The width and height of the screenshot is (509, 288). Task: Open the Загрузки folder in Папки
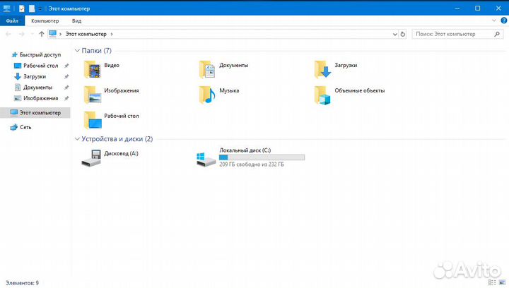(x=323, y=68)
